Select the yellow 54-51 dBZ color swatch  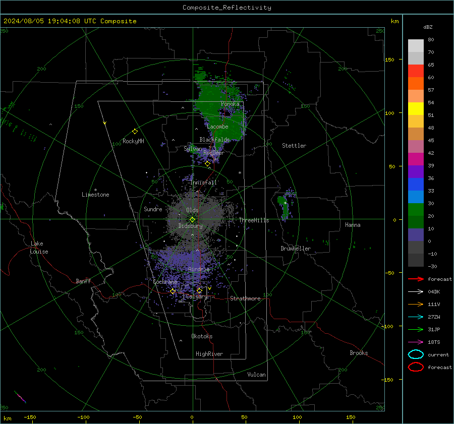tap(416, 109)
